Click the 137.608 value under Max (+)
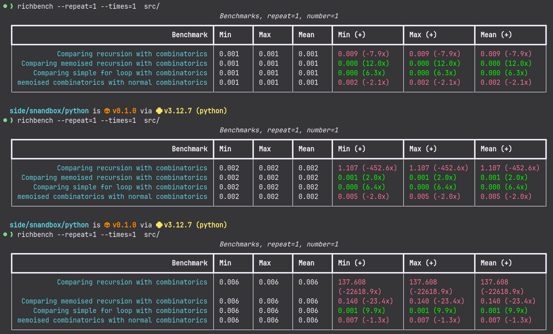This screenshot has height=334, width=553. click(423, 282)
